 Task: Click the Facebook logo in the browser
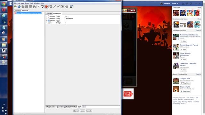pos(11,4)
